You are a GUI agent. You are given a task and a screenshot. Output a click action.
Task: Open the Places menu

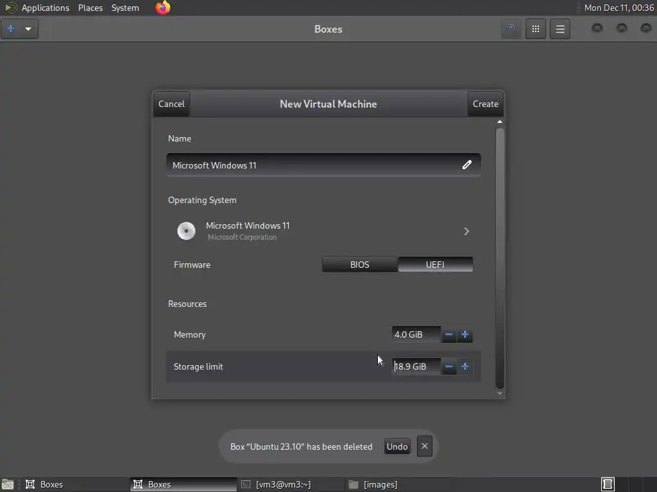[x=90, y=8]
